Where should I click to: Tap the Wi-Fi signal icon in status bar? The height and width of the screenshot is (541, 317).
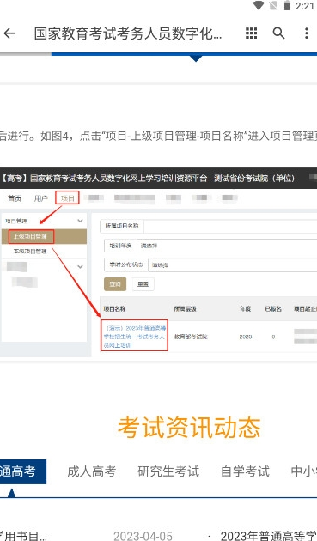click(x=259, y=6)
